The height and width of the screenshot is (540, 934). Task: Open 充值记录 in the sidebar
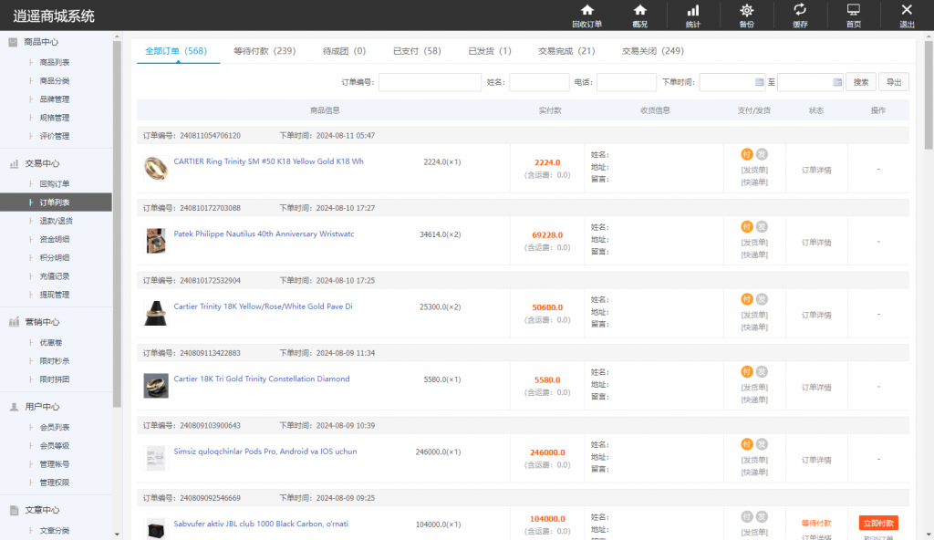54,276
